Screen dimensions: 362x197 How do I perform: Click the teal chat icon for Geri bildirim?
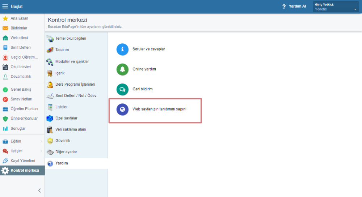[x=122, y=89]
